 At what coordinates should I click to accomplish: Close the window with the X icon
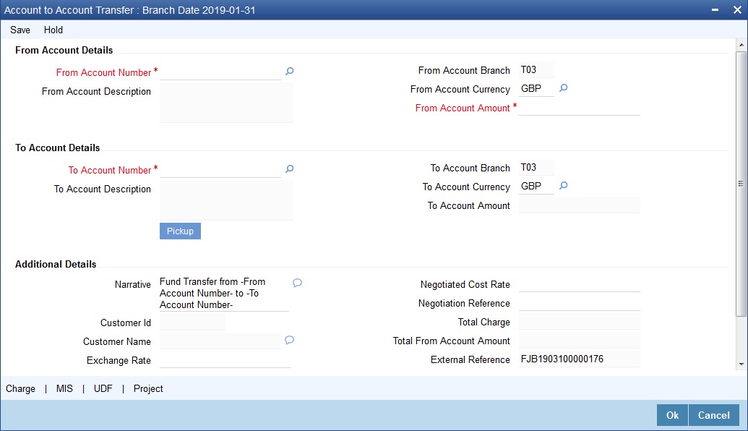pyautogui.click(x=737, y=10)
